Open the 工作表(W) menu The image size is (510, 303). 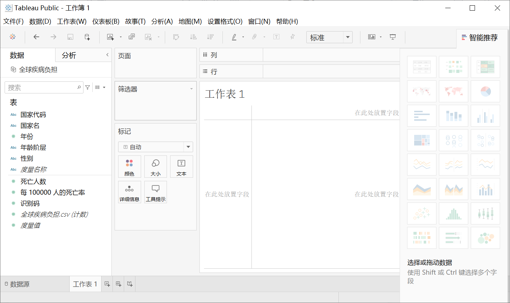point(72,22)
